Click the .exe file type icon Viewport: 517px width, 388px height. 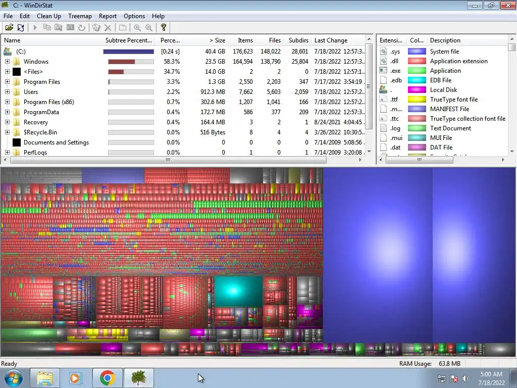pyautogui.click(x=384, y=71)
